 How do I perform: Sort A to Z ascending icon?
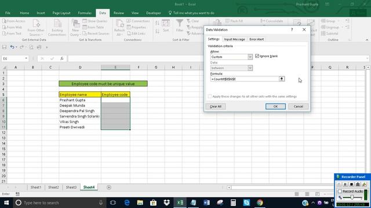point(157,23)
